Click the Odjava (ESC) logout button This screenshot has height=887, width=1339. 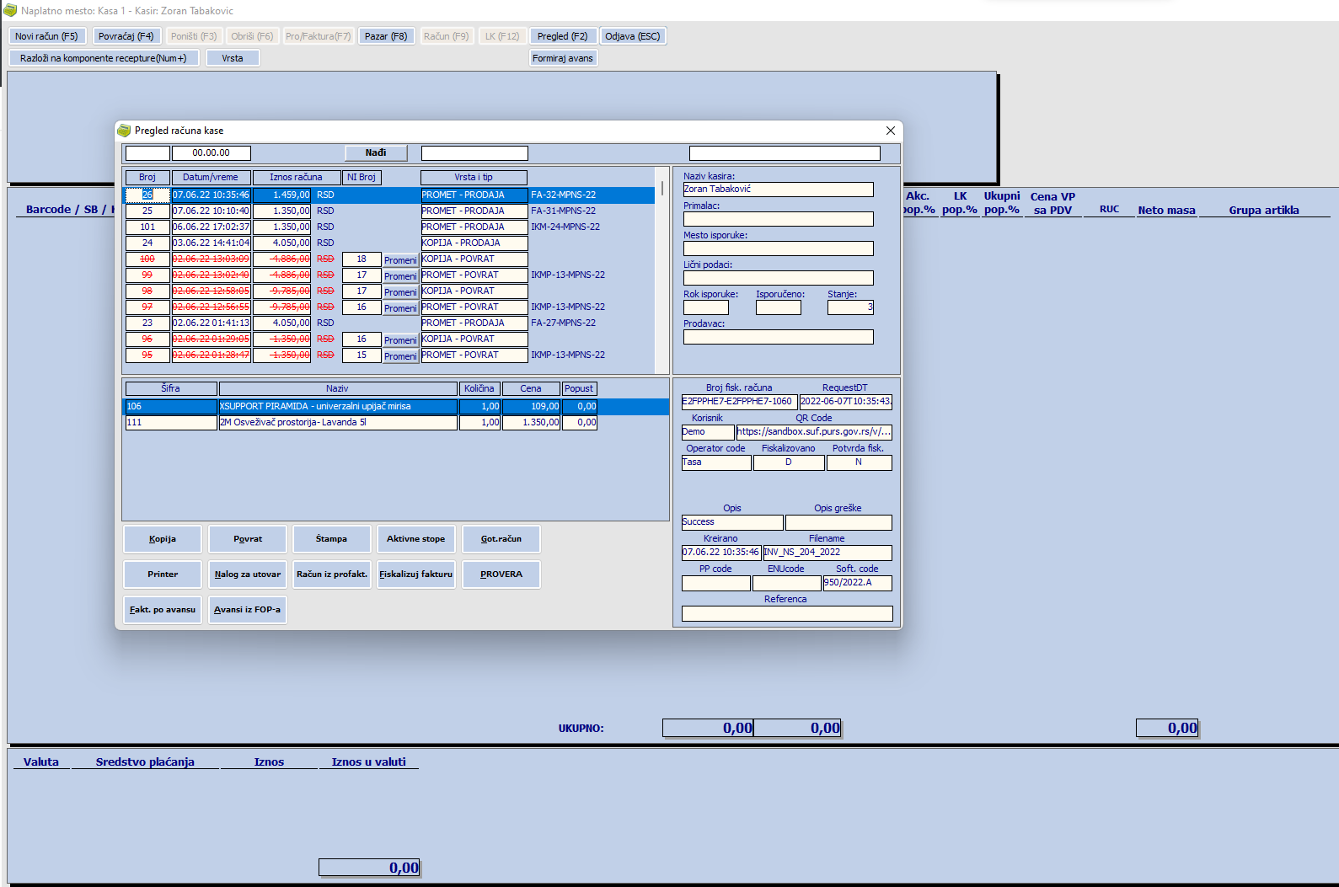coord(632,36)
